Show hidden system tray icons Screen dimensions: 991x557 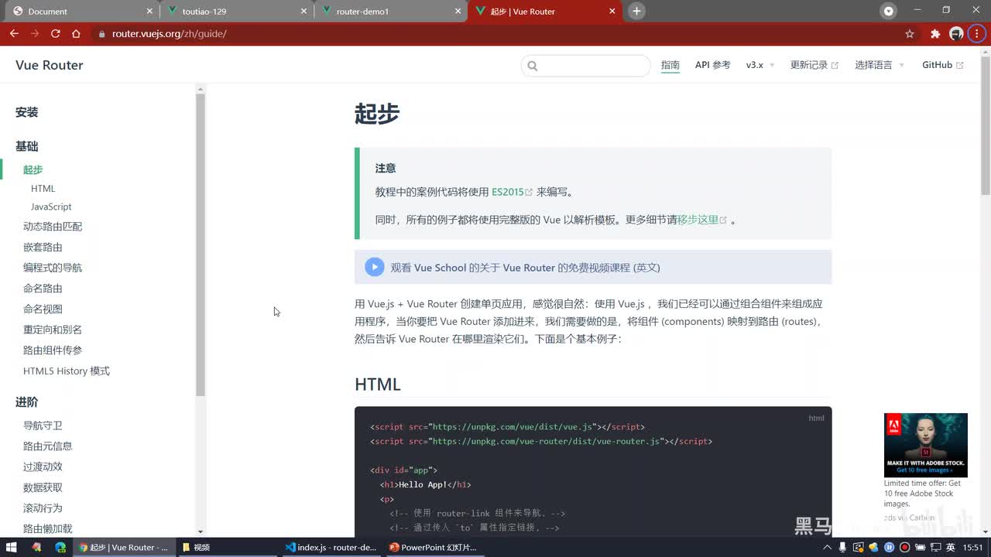(x=828, y=547)
